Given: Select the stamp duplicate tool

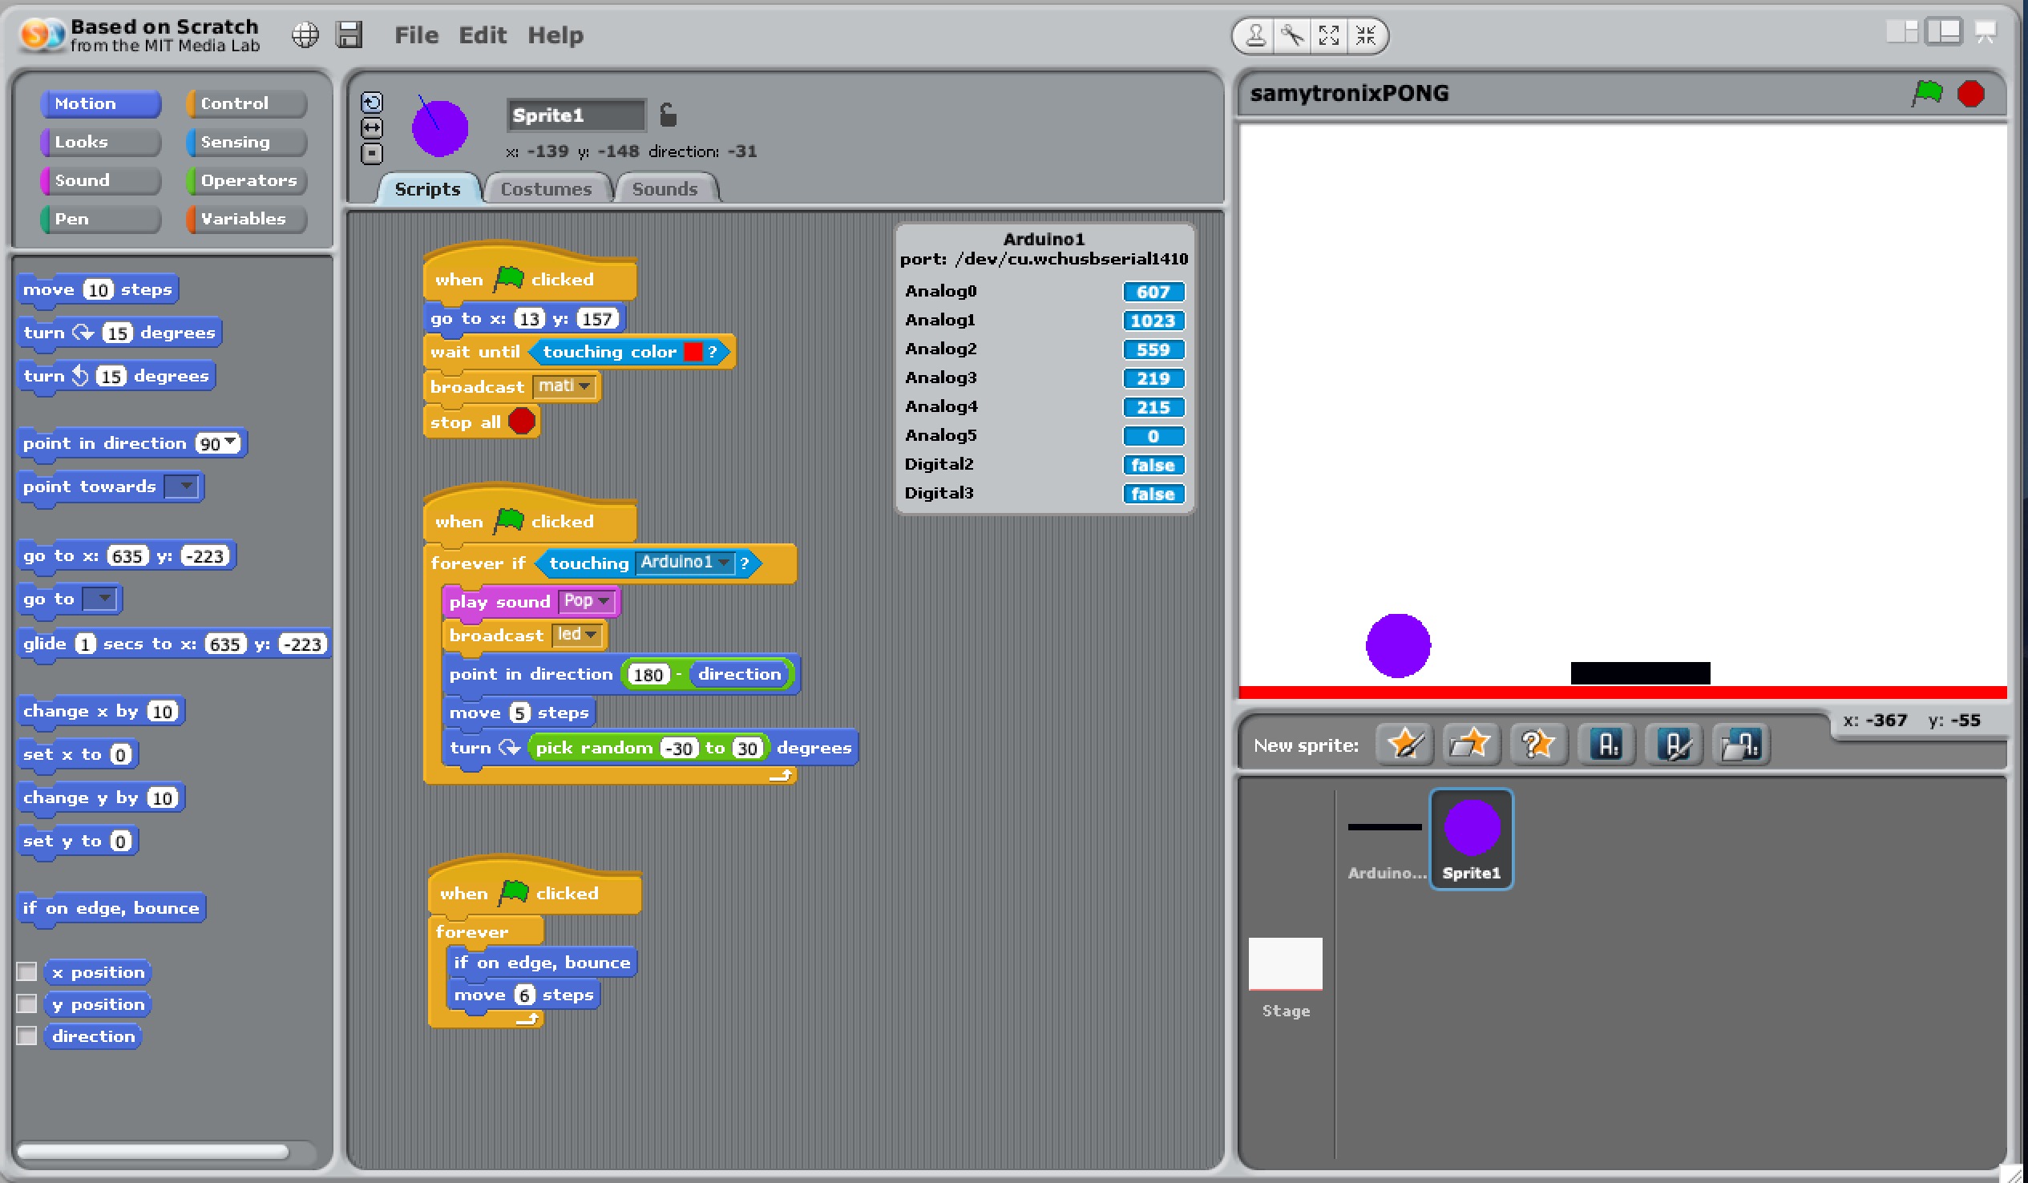Looking at the screenshot, I should [x=1255, y=35].
